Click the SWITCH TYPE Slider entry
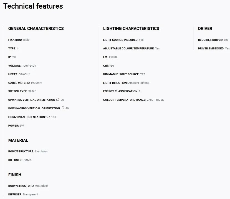 [22, 91]
